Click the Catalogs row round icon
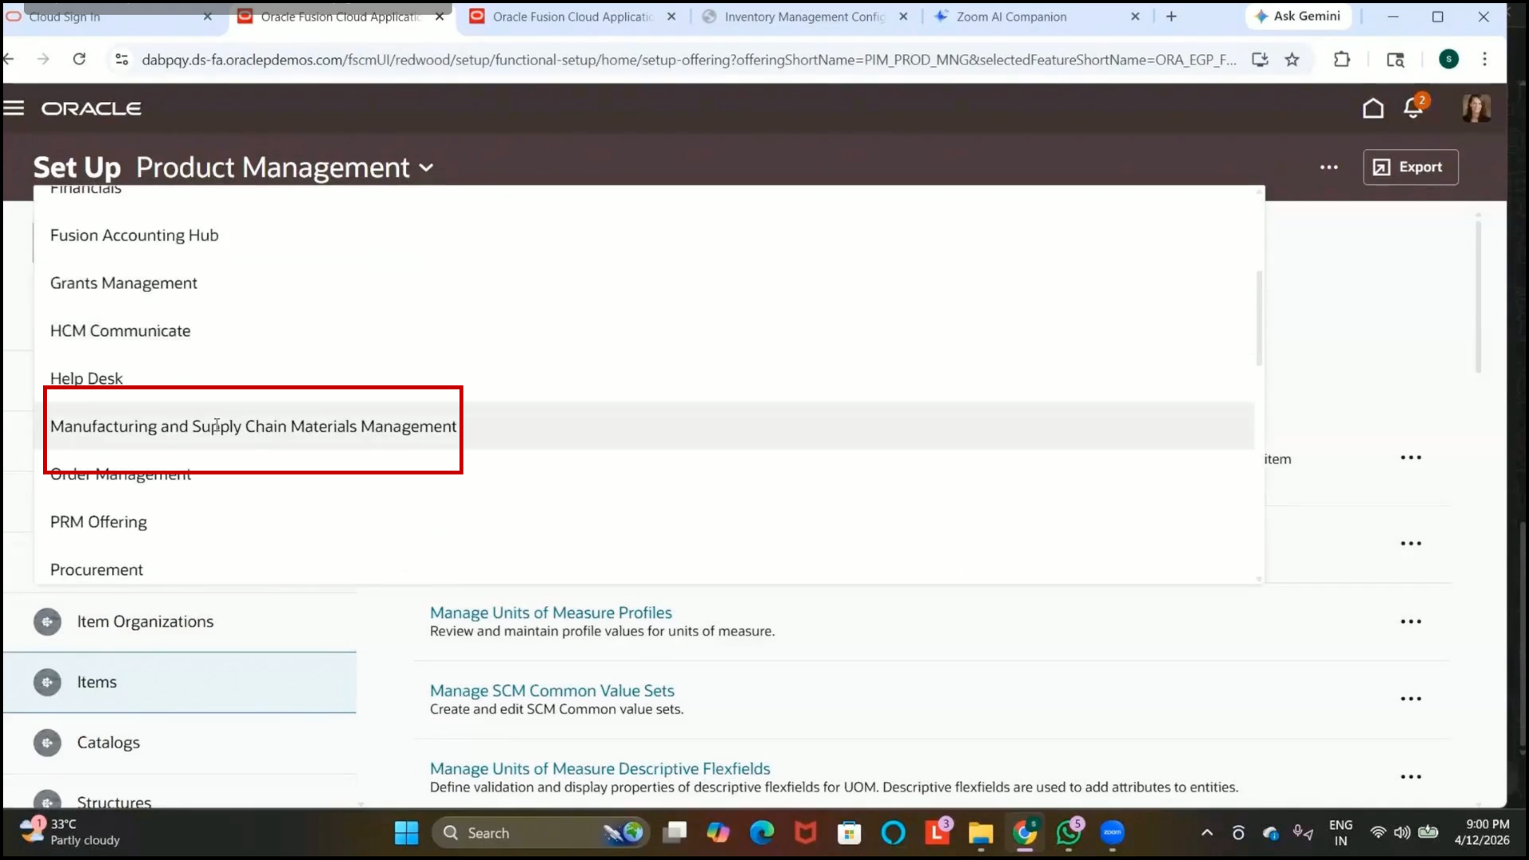The width and height of the screenshot is (1529, 860). click(x=48, y=742)
